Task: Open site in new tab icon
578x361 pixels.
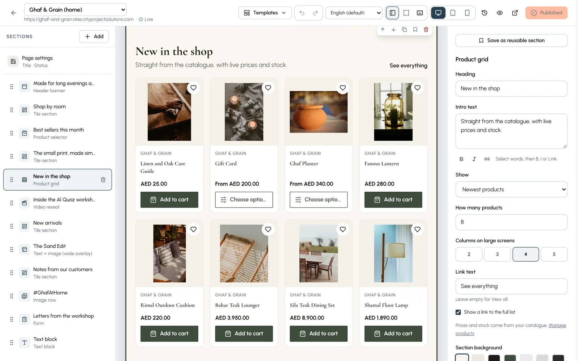Action: point(515,13)
